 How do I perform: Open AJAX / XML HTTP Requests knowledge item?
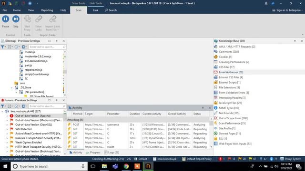coord(237,47)
